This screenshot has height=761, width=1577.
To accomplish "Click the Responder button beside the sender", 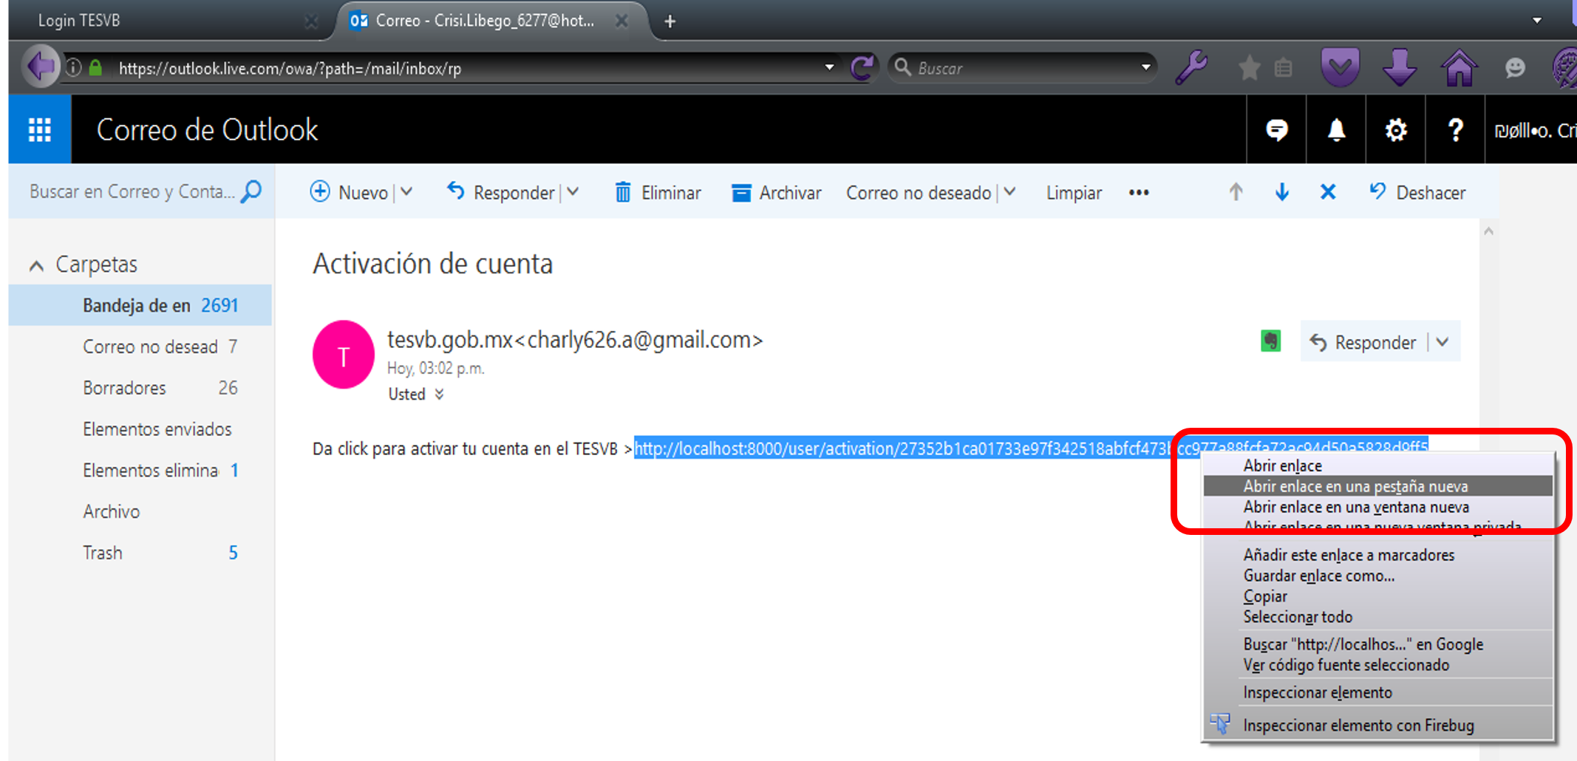I will point(1363,342).
